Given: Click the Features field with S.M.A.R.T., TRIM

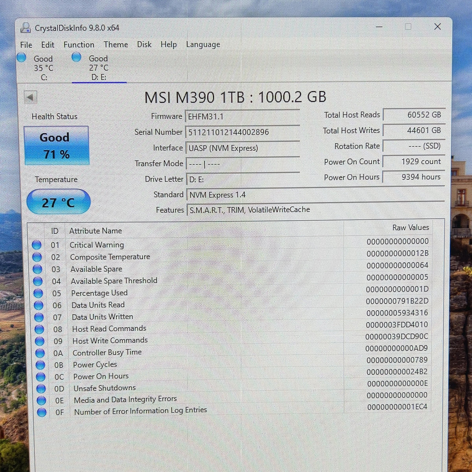Looking at the screenshot, I should coord(316,210).
